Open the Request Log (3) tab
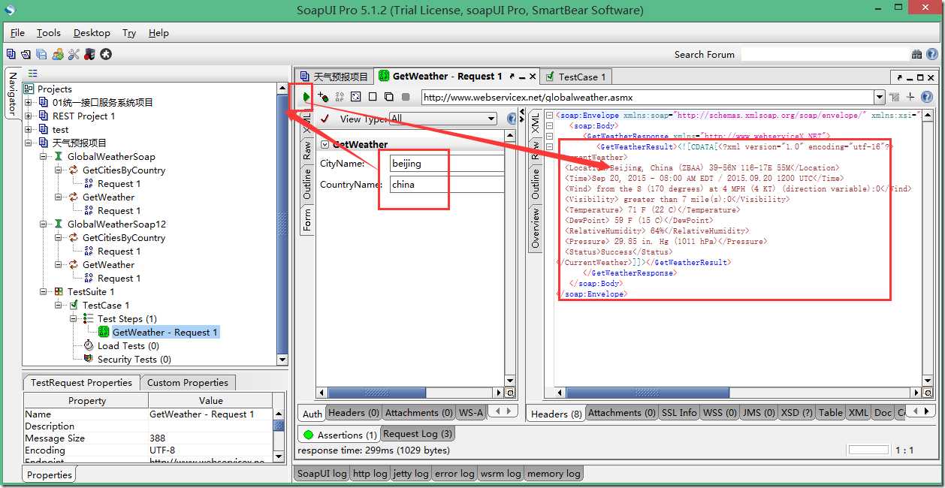The image size is (945, 488). pos(418,434)
